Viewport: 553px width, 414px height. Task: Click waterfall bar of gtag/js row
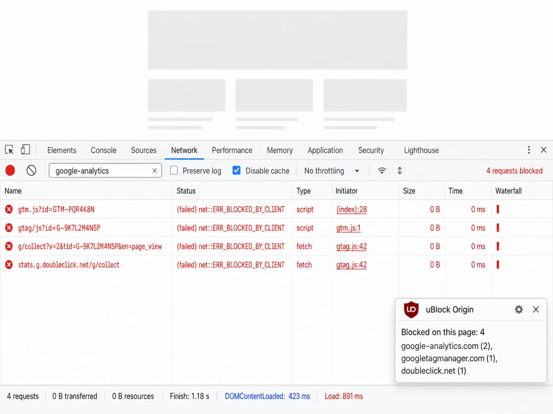coord(498,228)
